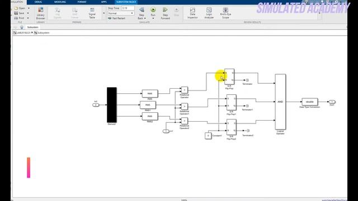358x201 pixels.
Task: Switch to the Modeling ribbon tab
Action: (x=60, y=2)
